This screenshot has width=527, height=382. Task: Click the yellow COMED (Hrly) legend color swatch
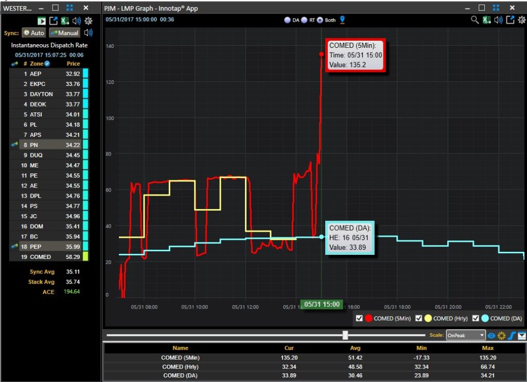pos(428,318)
